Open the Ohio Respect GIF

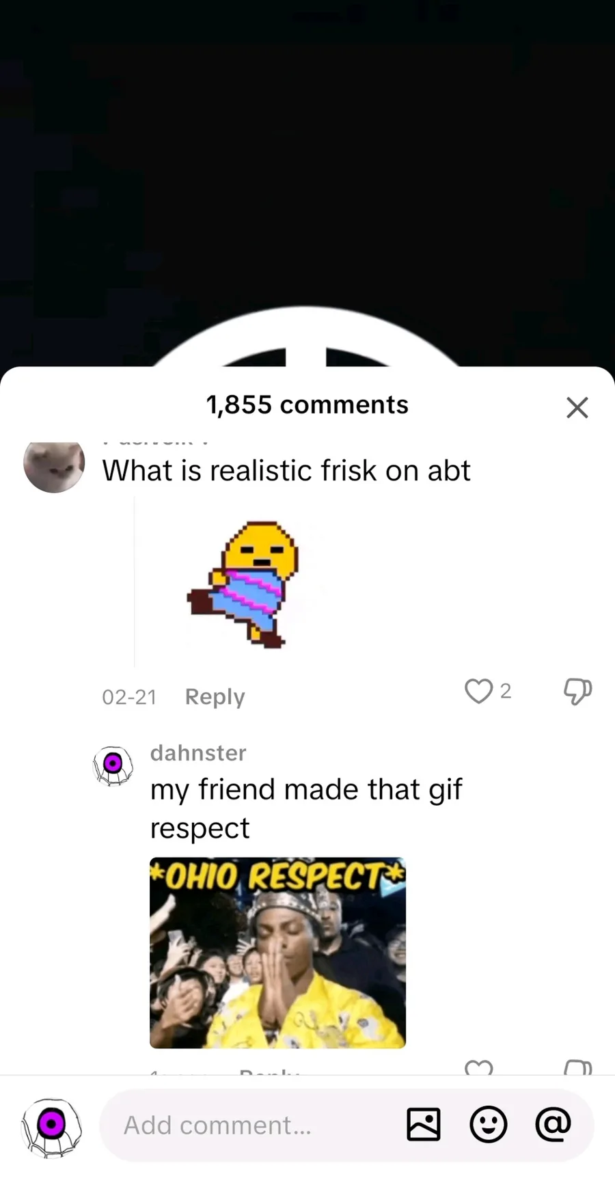[x=277, y=953]
